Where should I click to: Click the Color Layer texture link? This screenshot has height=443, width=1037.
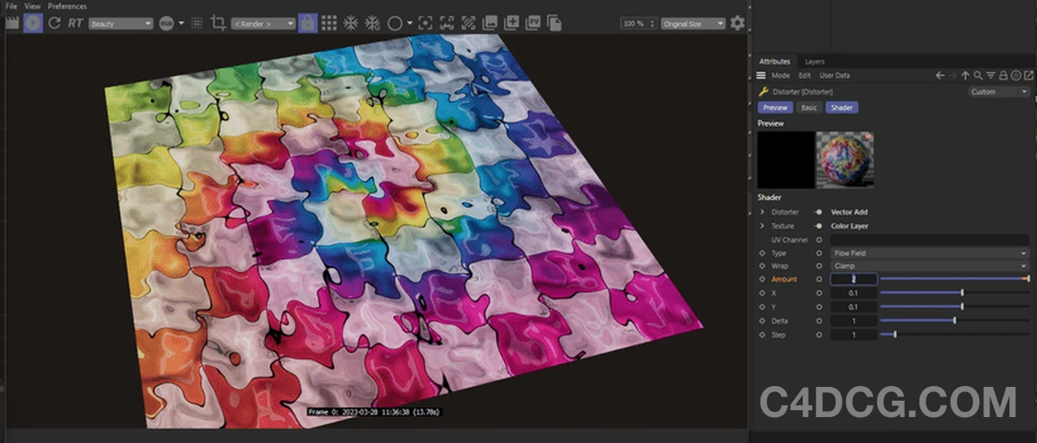850,226
